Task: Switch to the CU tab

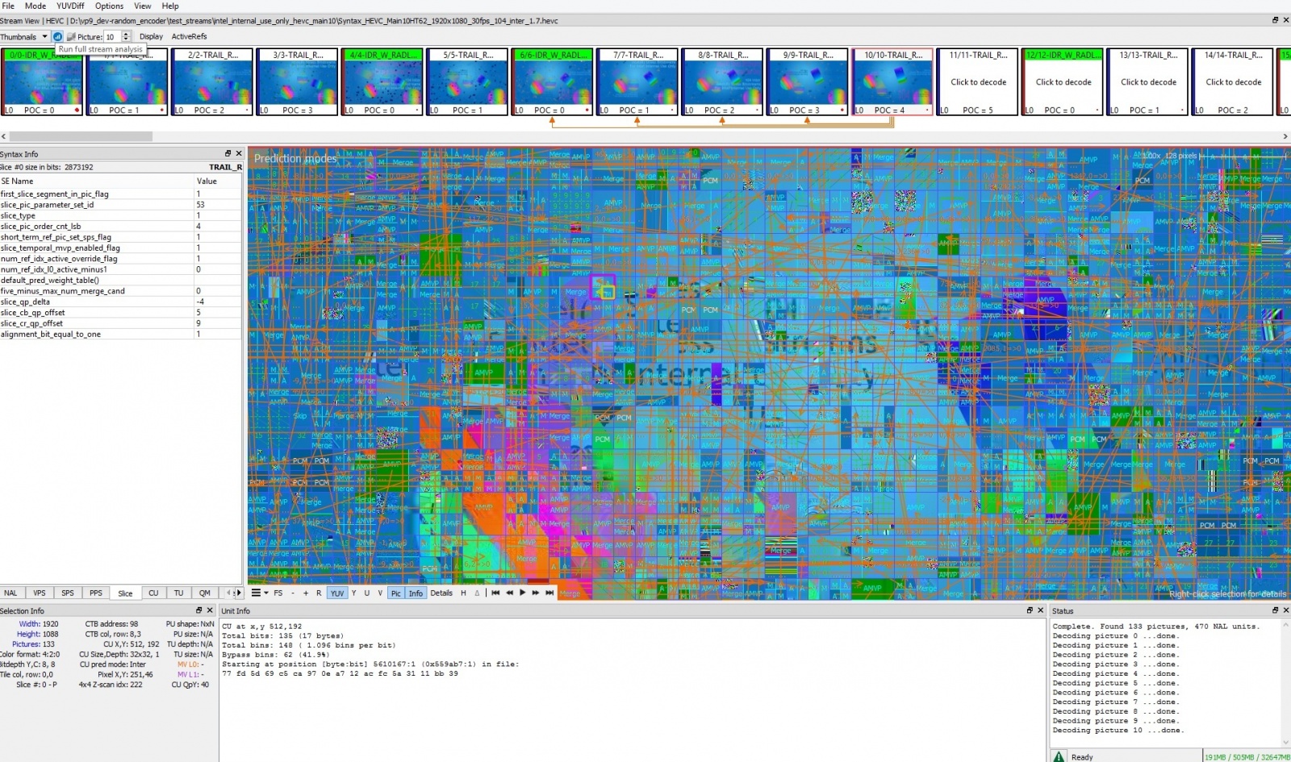Action: 153,593
